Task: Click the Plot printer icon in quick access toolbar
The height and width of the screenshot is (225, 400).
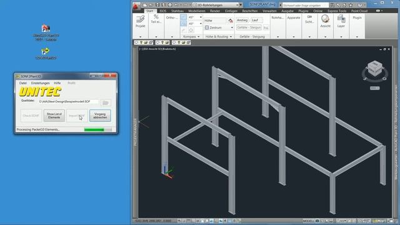Action: (x=169, y=5)
